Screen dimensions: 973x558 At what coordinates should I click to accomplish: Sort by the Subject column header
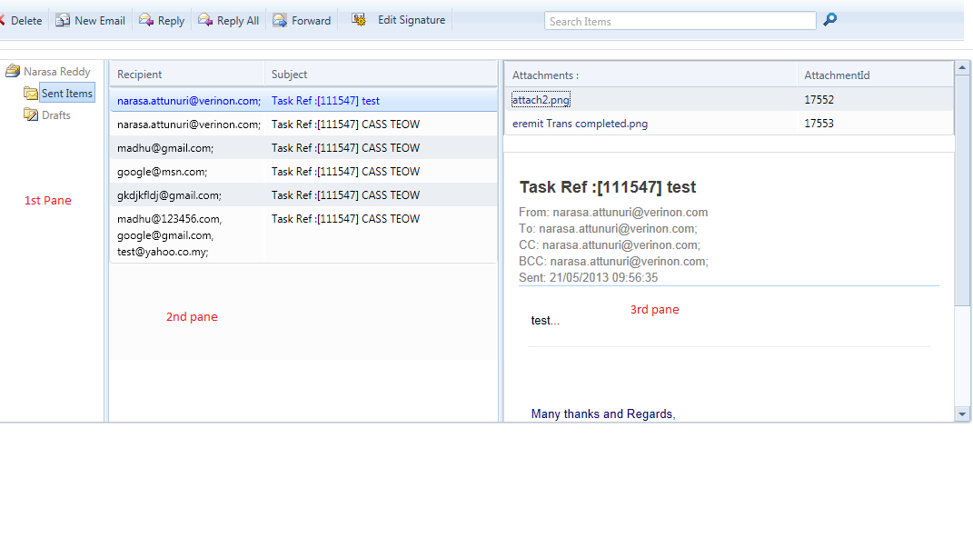click(381, 74)
